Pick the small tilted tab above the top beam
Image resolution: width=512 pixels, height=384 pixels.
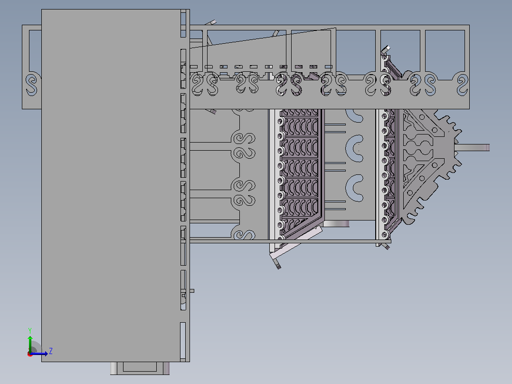click(211, 22)
